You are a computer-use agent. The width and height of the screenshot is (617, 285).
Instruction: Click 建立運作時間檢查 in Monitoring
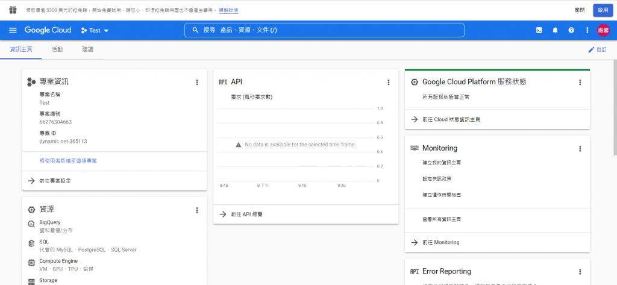(x=442, y=195)
